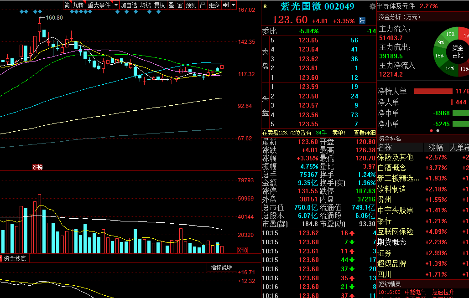The width and height of the screenshot is (469, 298).
Task: Click the 资金占比 donut chart center
Action: click(x=458, y=51)
